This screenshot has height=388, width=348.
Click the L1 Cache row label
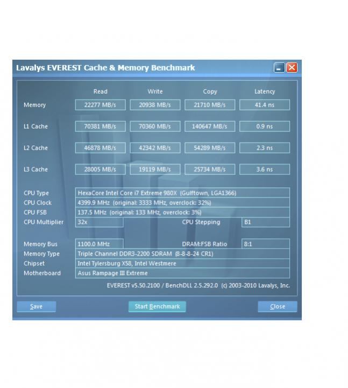click(x=35, y=126)
